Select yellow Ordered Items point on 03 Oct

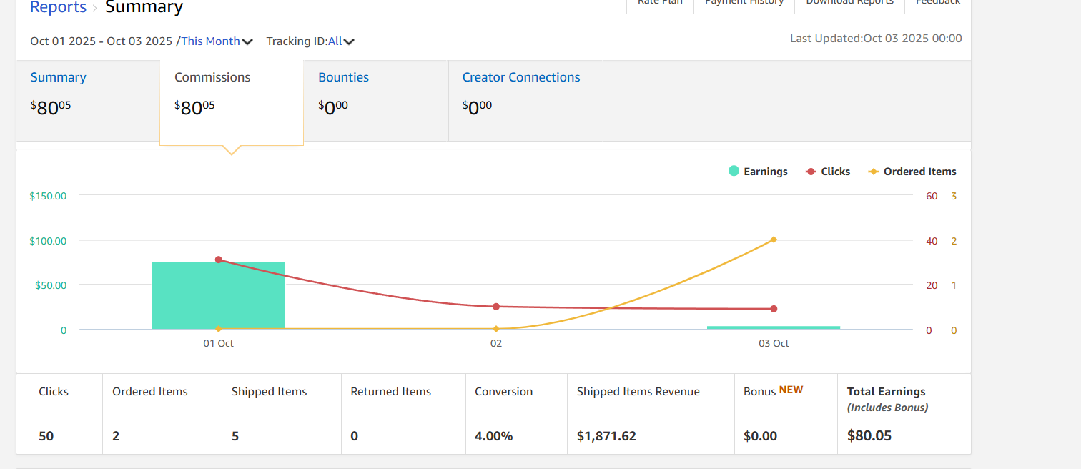(x=774, y=240)
